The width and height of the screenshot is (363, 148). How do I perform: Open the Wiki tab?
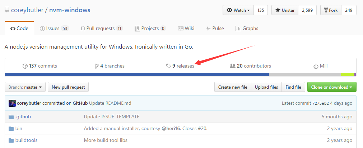click(x=186, y=28)
